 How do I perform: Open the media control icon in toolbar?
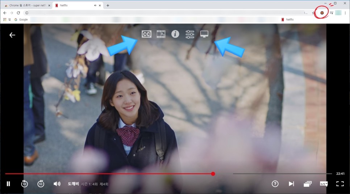332,13
